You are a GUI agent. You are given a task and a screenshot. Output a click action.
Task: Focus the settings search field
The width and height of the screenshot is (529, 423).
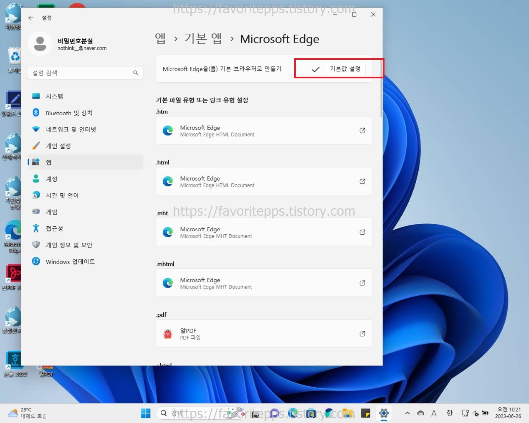click(x=85, y=73)
